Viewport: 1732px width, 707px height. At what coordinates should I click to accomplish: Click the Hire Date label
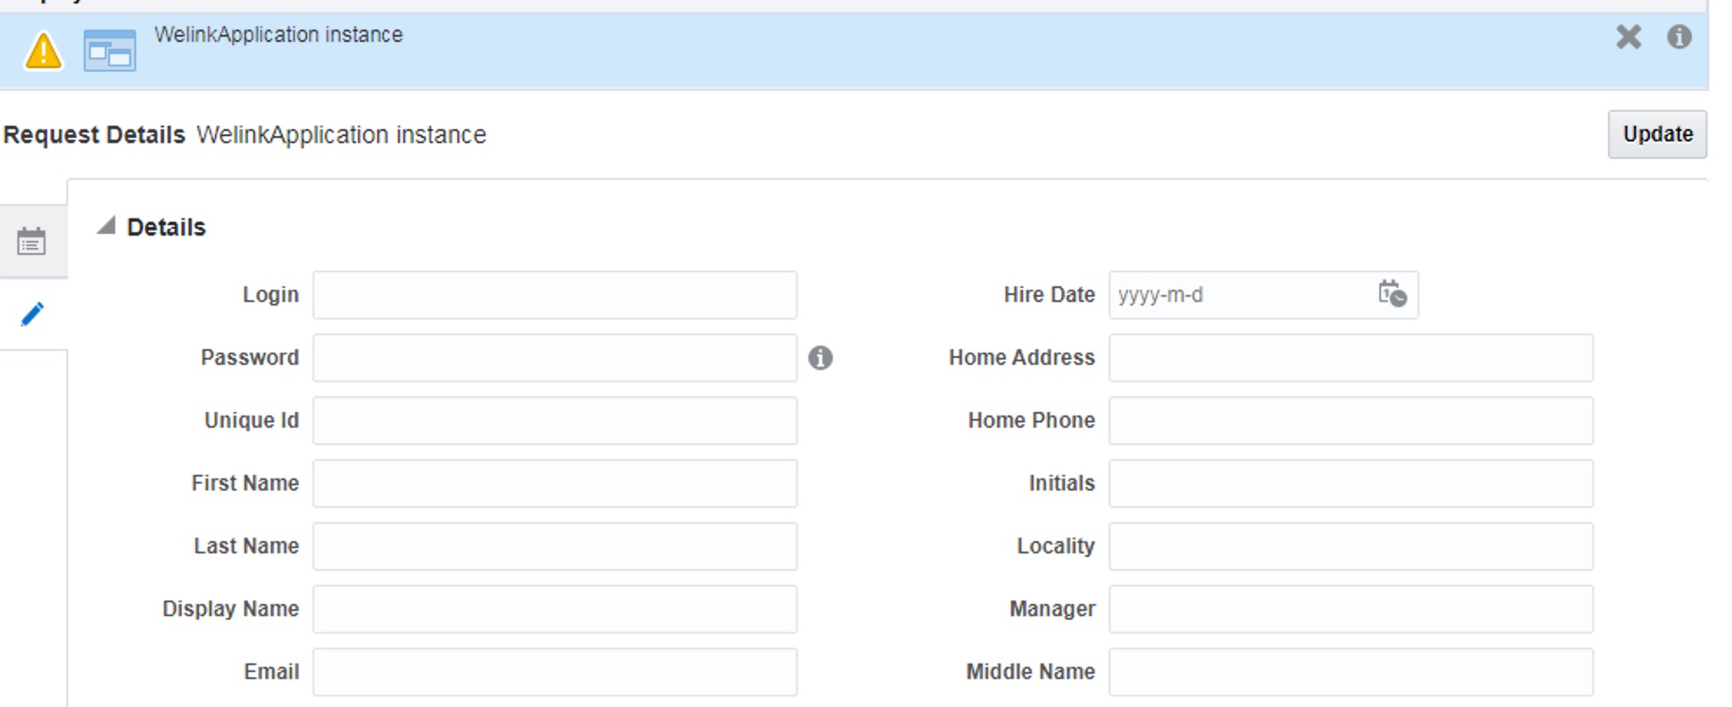[x=1049, y=295]
